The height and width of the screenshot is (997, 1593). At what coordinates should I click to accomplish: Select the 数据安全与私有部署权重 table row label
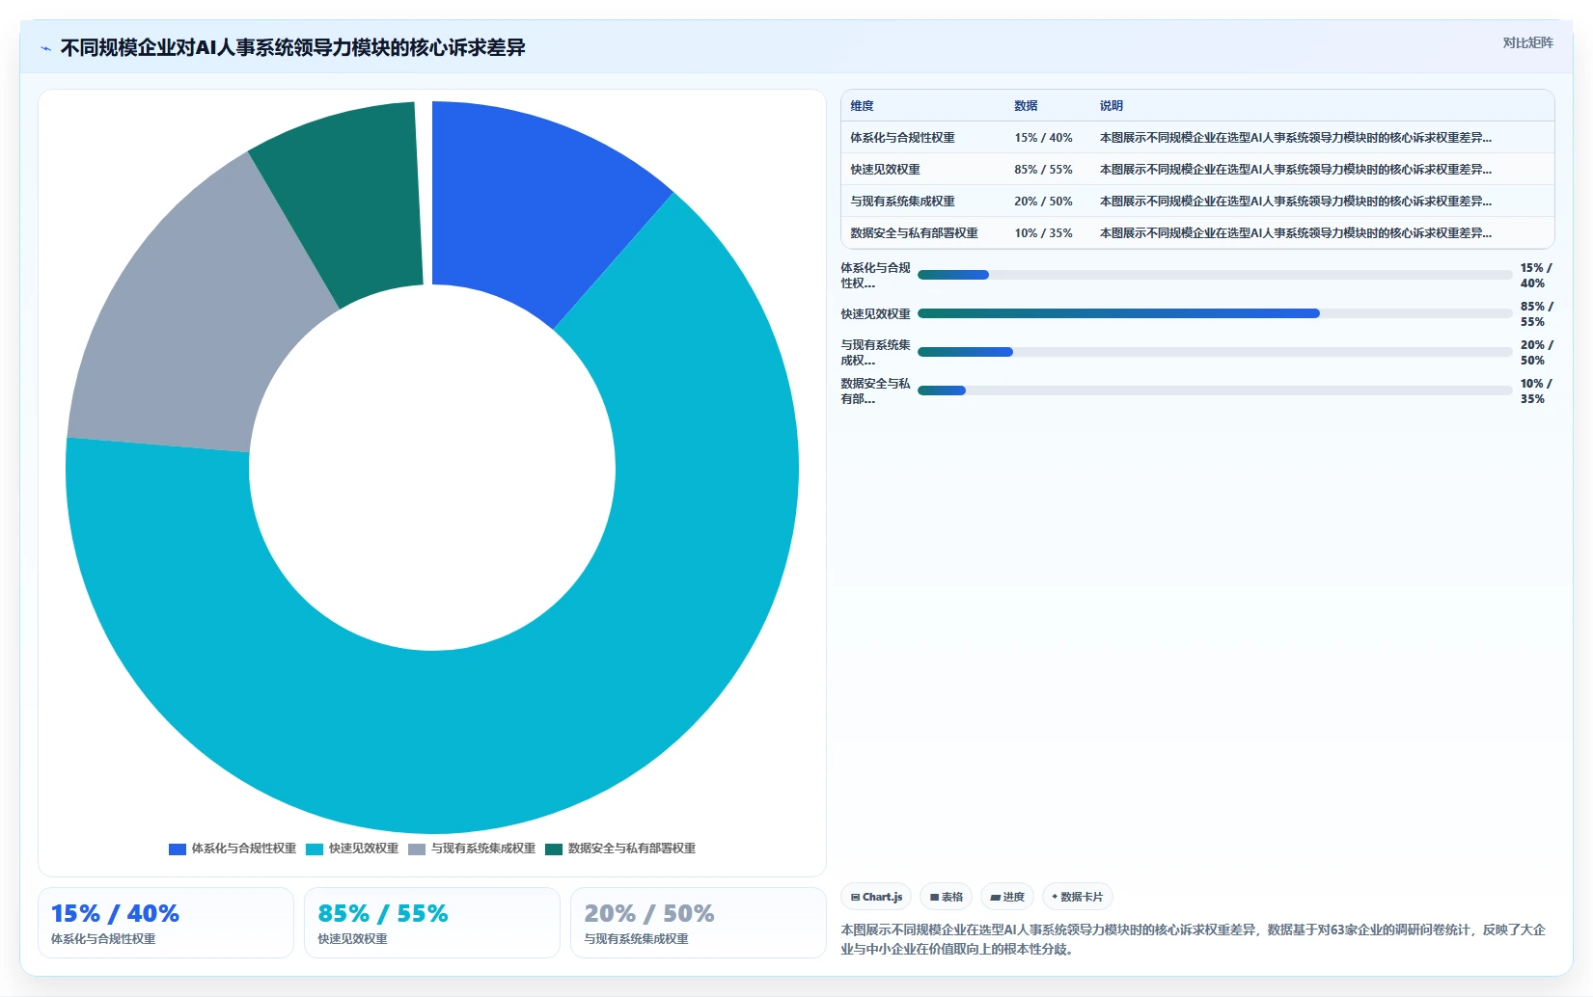coord(914,233)
